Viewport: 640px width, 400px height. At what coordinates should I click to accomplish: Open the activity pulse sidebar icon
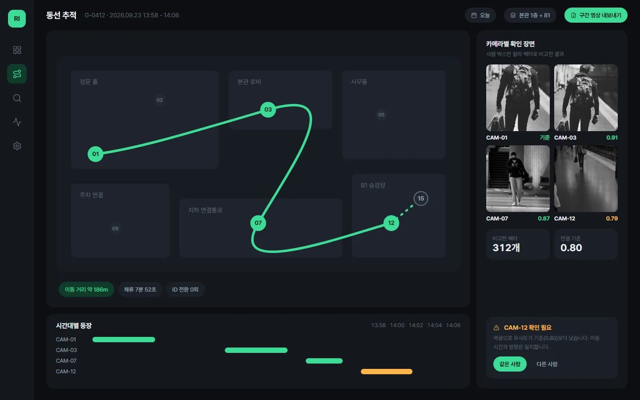[x=17, y=122]
